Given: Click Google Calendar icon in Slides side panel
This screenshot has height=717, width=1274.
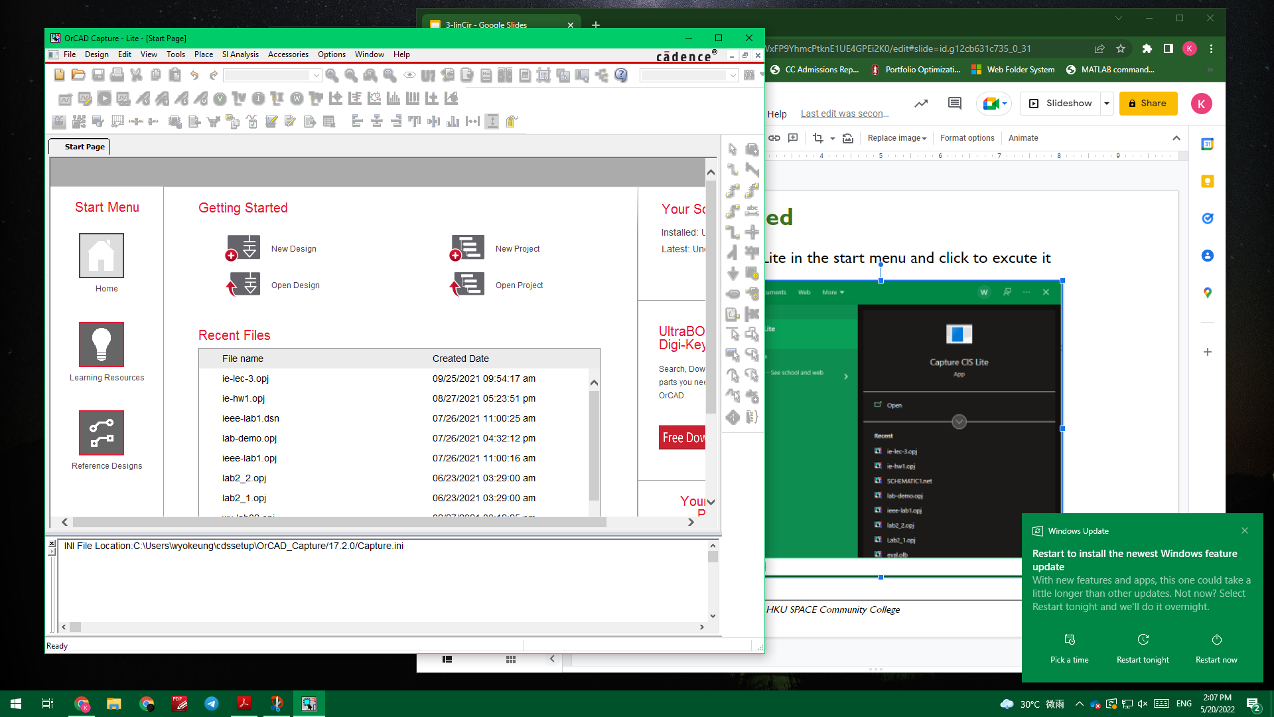Looking at the screenshot, I should coord(1208,144).
